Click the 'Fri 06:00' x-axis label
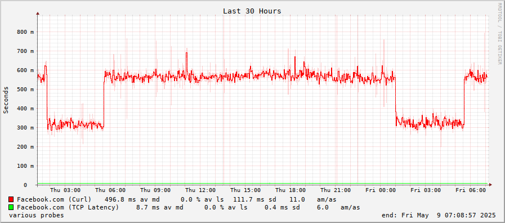505x223 pixels. 471,190
